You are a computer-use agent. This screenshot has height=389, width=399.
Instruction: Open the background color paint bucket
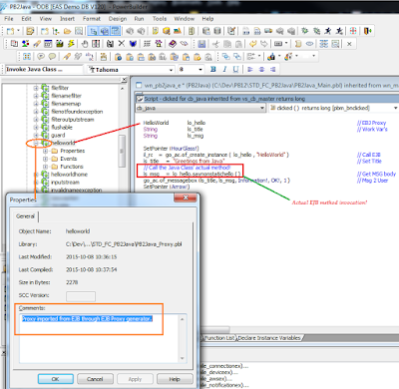tap(271, 57)
